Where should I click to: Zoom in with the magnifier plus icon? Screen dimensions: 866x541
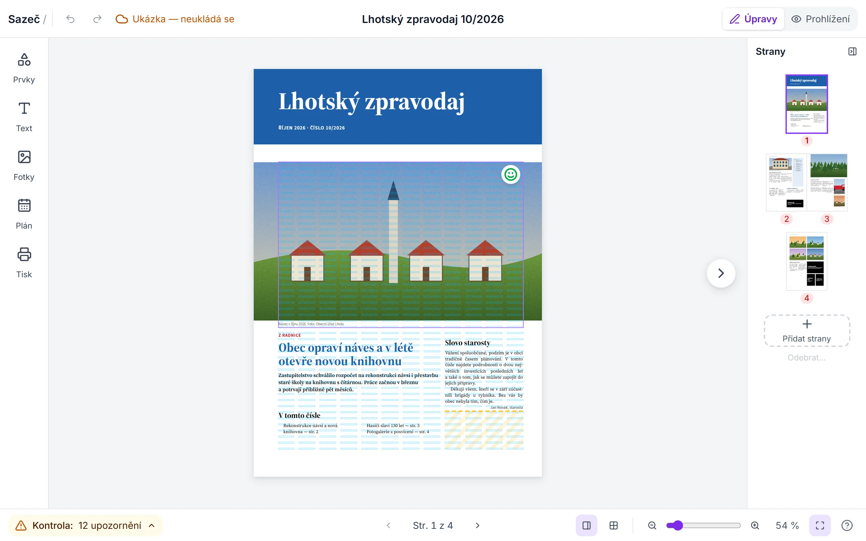point(755,525)
